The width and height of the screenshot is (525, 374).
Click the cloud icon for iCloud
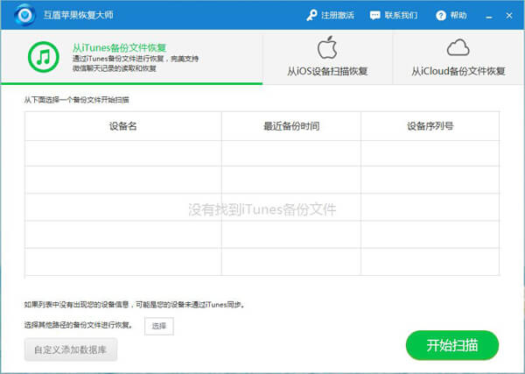[458, 47]
